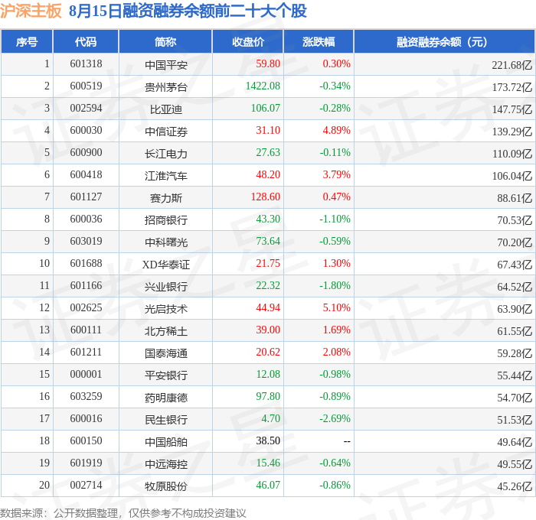Select the stock name 民生银行
Screen dimensions: 536x520
pos(166,420)
